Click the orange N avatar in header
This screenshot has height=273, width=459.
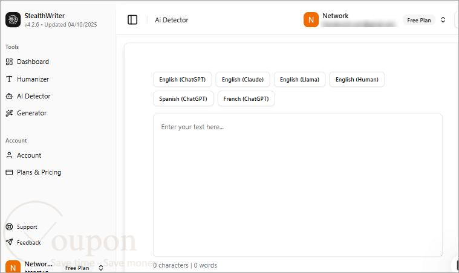tap(311, 19)
